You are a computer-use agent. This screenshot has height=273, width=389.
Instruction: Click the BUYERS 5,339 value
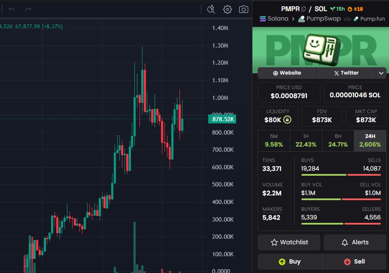tap(309, 218)
